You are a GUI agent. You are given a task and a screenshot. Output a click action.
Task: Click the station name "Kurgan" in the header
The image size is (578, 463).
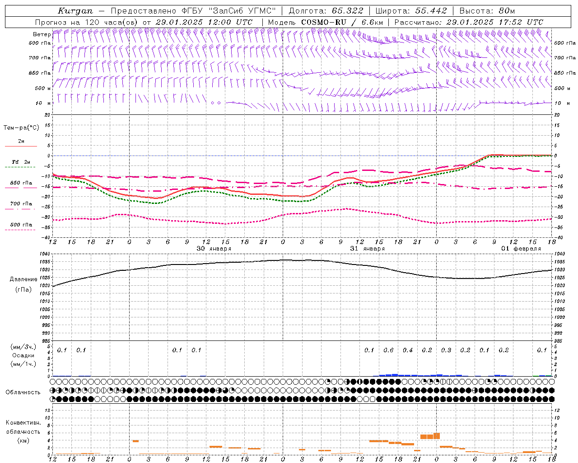[x=75, y=11]
